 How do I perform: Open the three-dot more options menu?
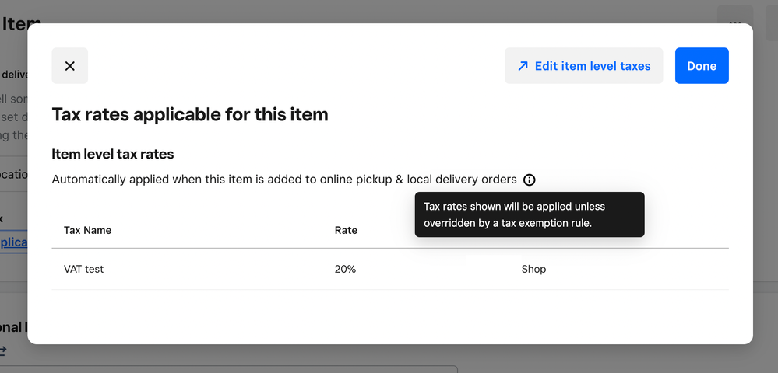pyautogui.click(x=735, y=22)
